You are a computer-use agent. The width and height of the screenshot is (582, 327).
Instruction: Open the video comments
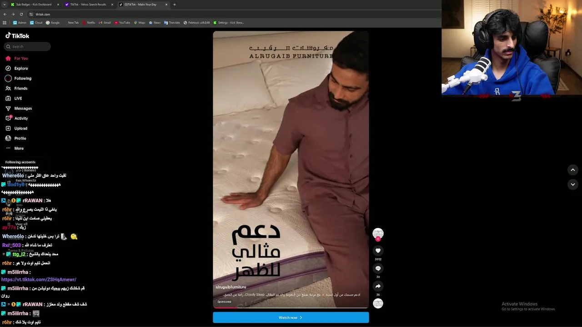point(378,268)
